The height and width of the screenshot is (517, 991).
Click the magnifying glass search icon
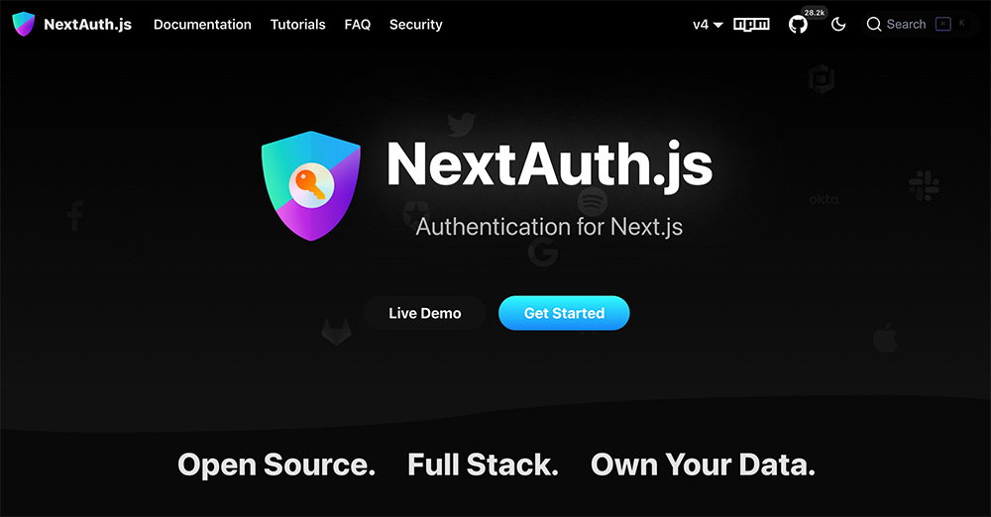point(874,24)
